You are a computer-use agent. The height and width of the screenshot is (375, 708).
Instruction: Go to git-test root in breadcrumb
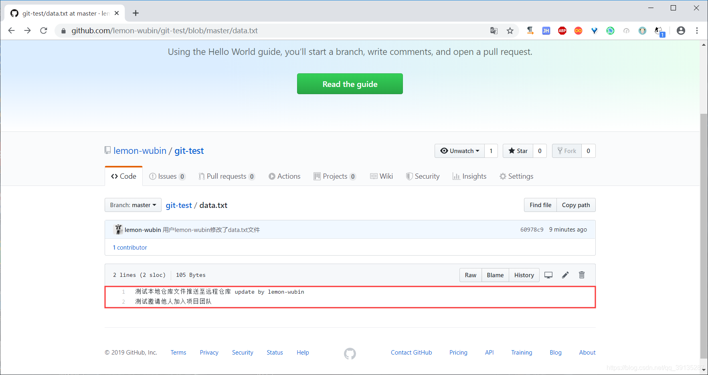click(x=179, y=205)
